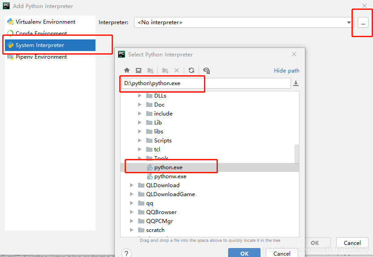Click the python.exe file icon

[150, 168]
